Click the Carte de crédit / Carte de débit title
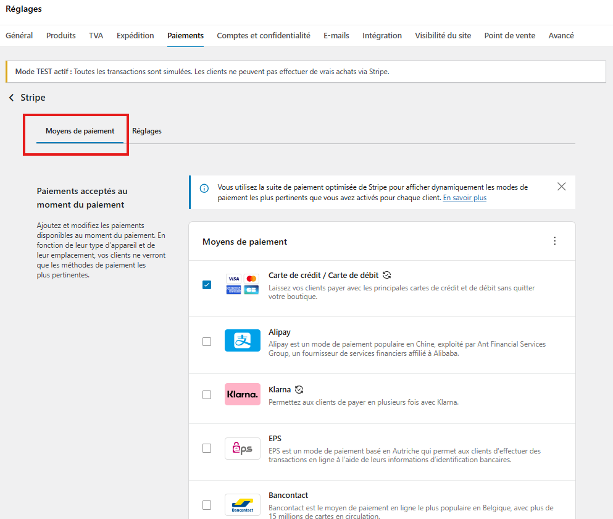Viewport: 613px width, 519px height. (323, 275)
